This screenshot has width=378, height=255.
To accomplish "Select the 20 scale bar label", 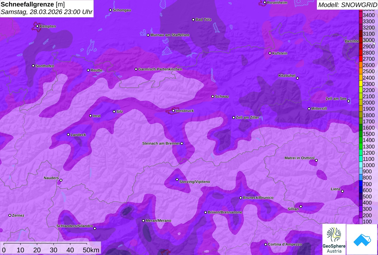I will coord(37,250).
